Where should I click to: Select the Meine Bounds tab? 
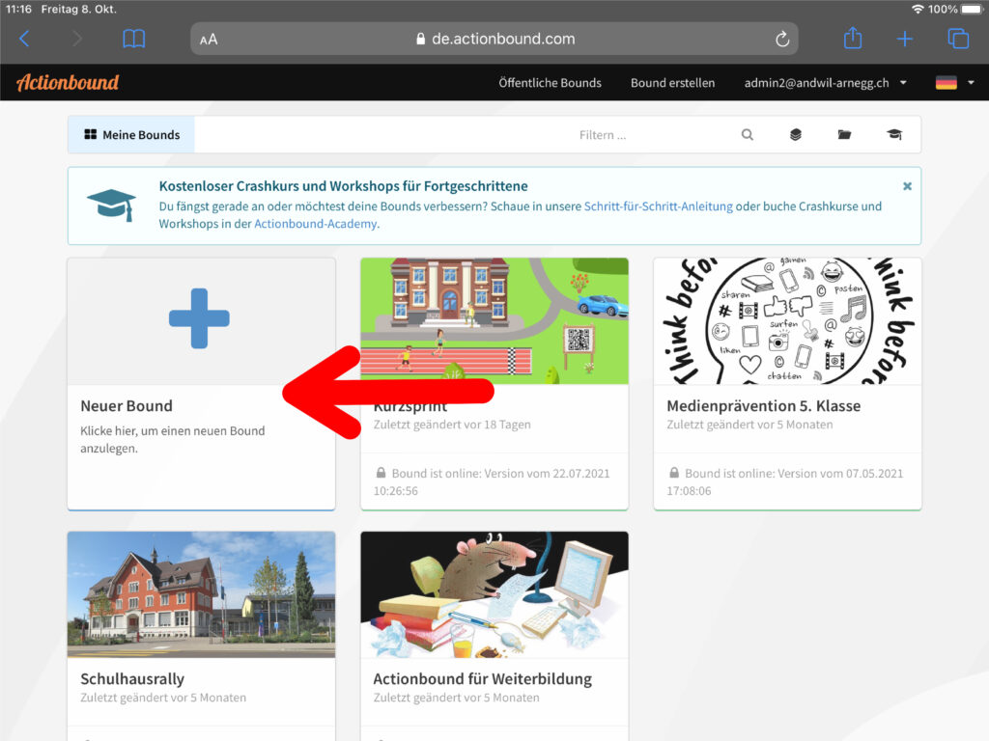coord(131,135)
